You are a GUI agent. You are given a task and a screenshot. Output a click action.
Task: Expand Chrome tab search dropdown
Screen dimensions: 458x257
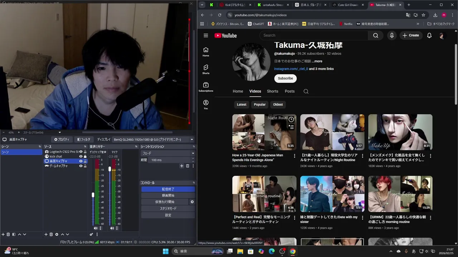coord(202,5)
